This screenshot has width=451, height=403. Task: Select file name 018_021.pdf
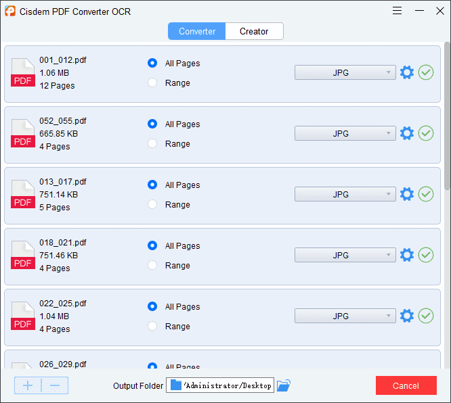[x=63, y=243]
